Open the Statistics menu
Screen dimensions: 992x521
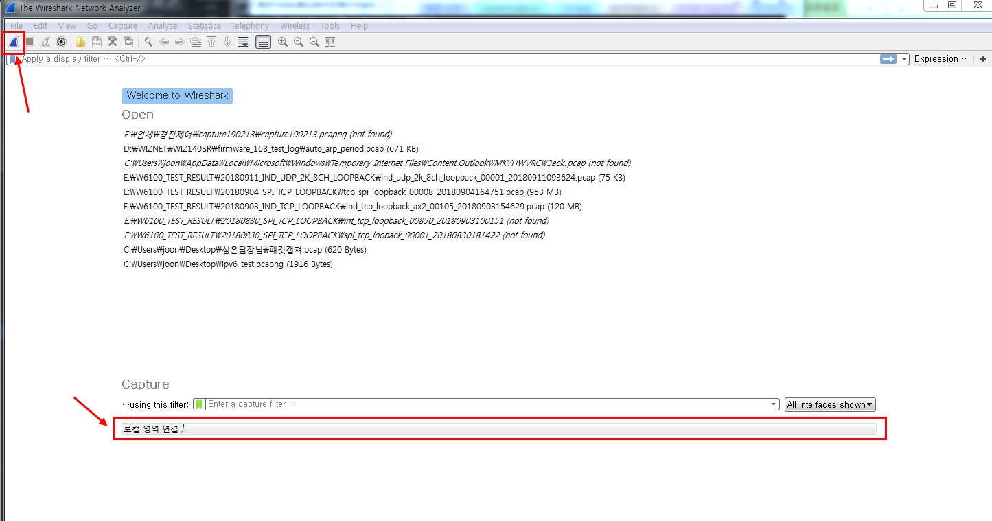pyautogui.click(x=205, y=26)
